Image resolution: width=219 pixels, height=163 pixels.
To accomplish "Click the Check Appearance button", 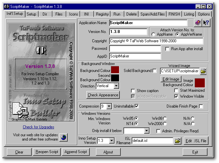I will [x=103, y=95].
